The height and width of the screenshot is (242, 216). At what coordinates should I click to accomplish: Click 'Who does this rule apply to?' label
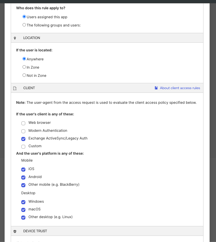[41, 8]
